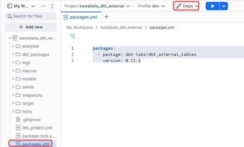Click the Add new button
Image resolution: width=244 pixels, height=147 pixels.
[x=31, y=27]
